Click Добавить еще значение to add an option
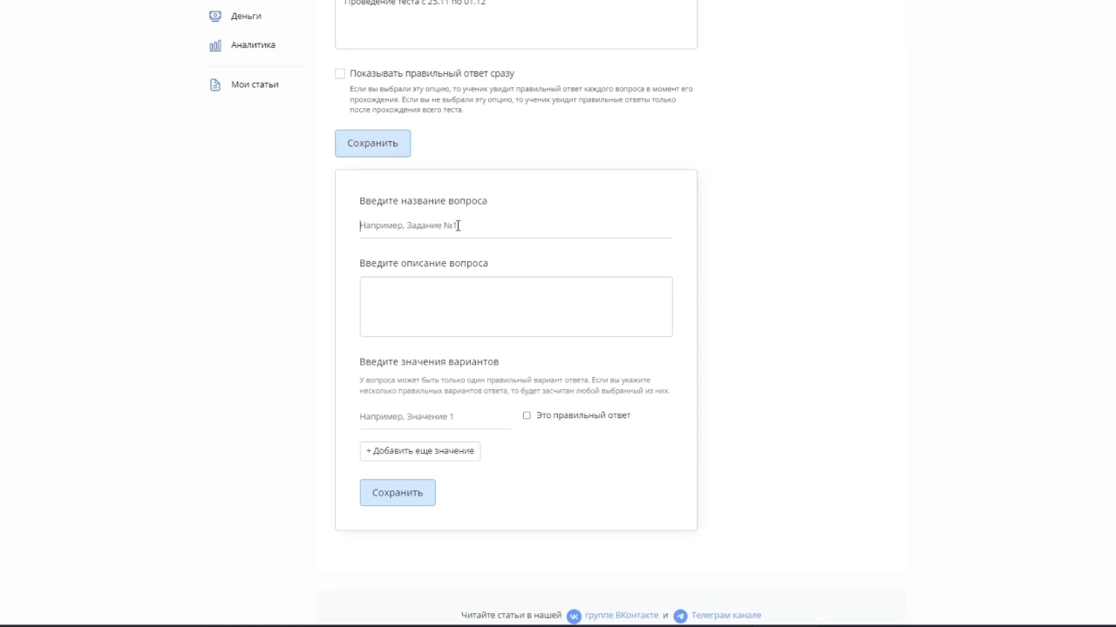The height and width of the screenshot is (627, 1116). click(419, 450)
